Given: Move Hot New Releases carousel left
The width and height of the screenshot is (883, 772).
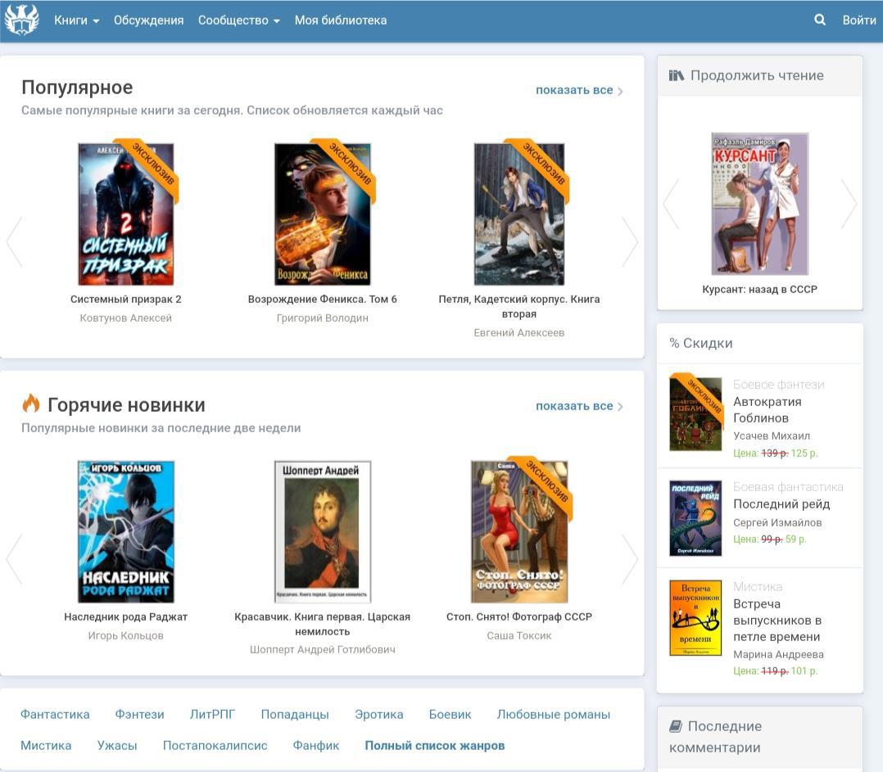Looking at the screenshot, I should click(x=14, y=559).
